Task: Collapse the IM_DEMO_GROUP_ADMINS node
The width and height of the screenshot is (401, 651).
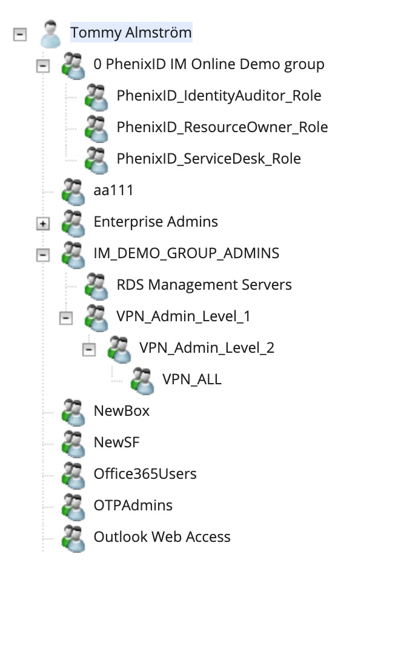Action: click(43, 255)
